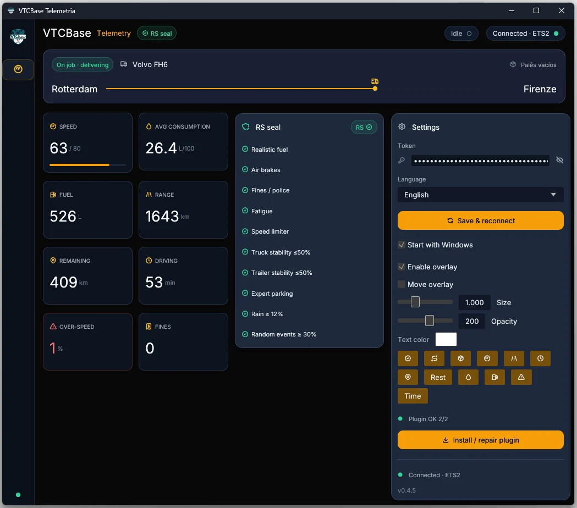The height and width of the screenshot is (508, 577).
Task: Toggle the clock overlay button
Action: pyautogui.click(x=540, y=358)
